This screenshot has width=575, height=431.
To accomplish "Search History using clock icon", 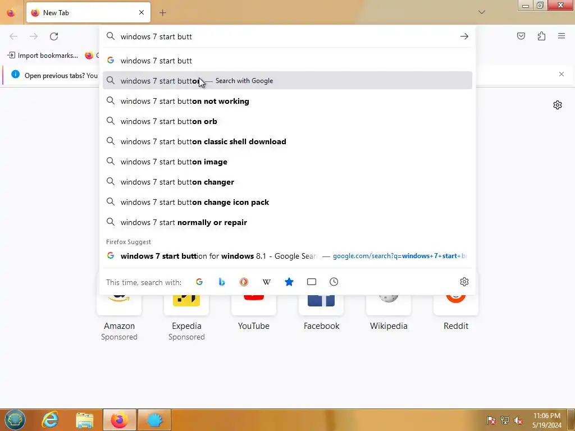I will click(x=334, y=282).
